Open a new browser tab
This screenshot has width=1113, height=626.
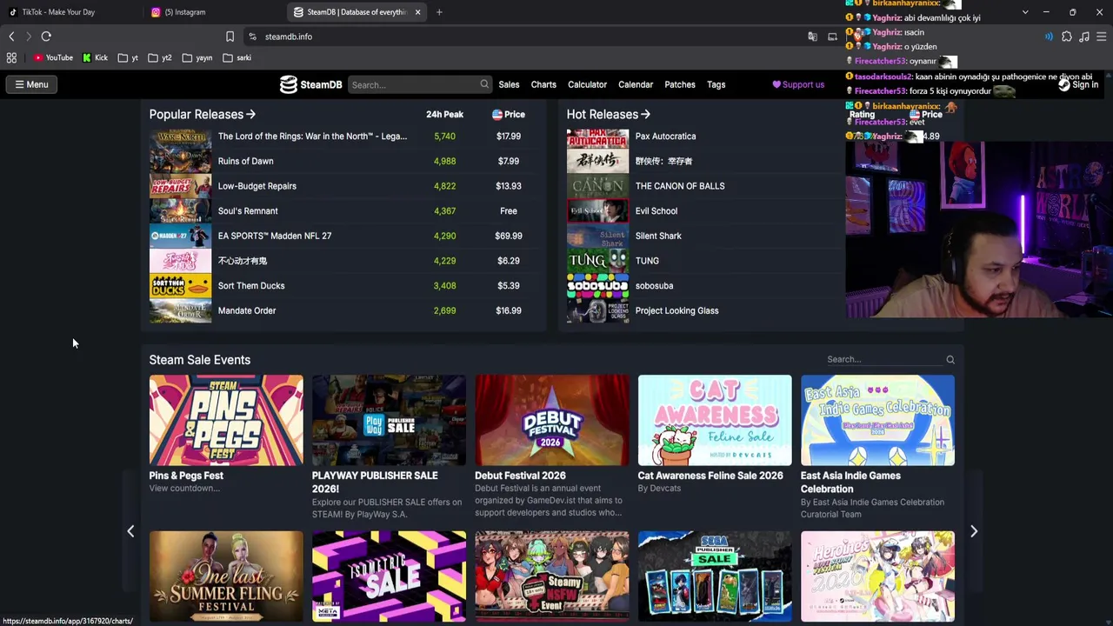[x=439, y=12]
